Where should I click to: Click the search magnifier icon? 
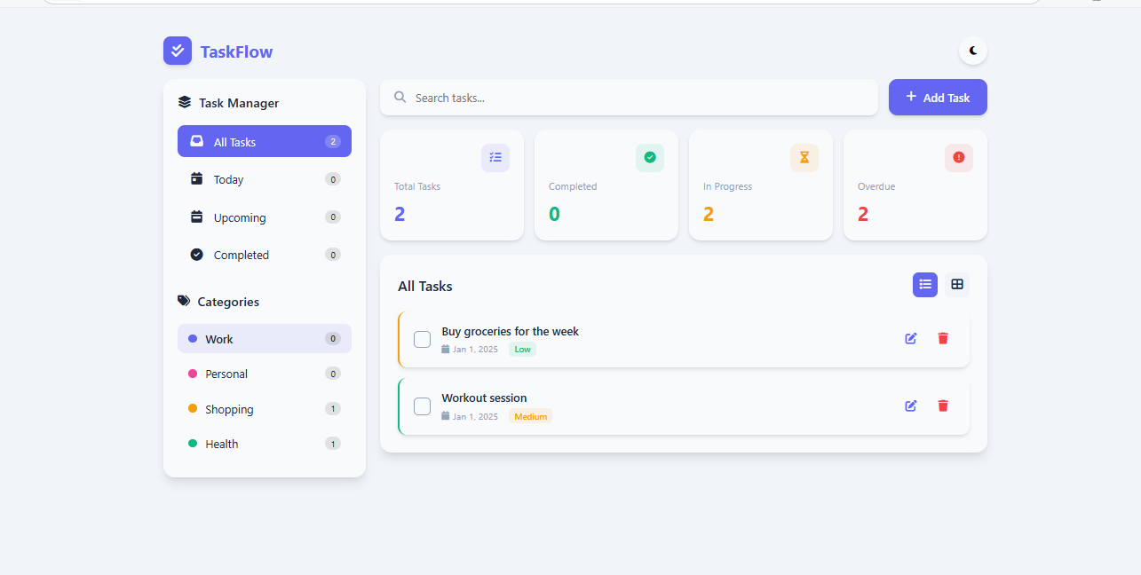(400, 97)
